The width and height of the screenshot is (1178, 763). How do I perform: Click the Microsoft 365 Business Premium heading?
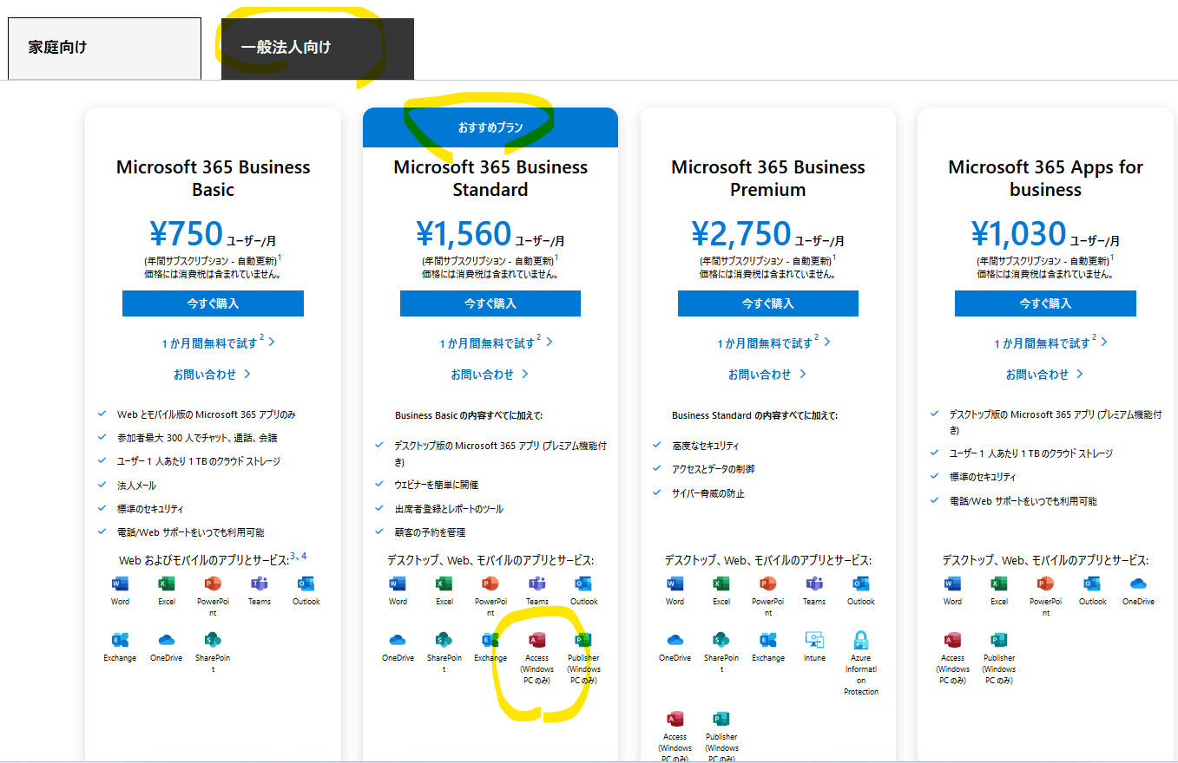pyautogui.click(x=768, y=178)
